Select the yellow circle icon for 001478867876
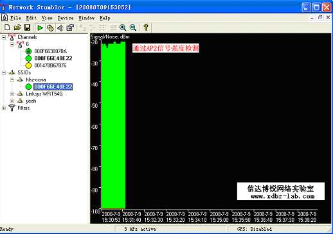This screenshot has width=333, height=234. click(28, 65)
